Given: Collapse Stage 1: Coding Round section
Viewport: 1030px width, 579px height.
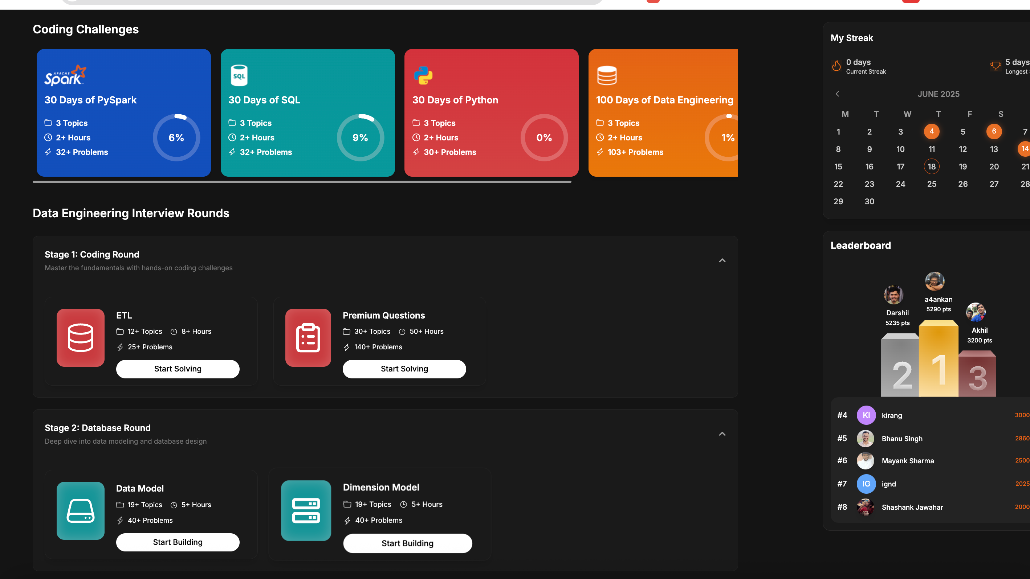Looking at the screenshot, I should point(722,260).
